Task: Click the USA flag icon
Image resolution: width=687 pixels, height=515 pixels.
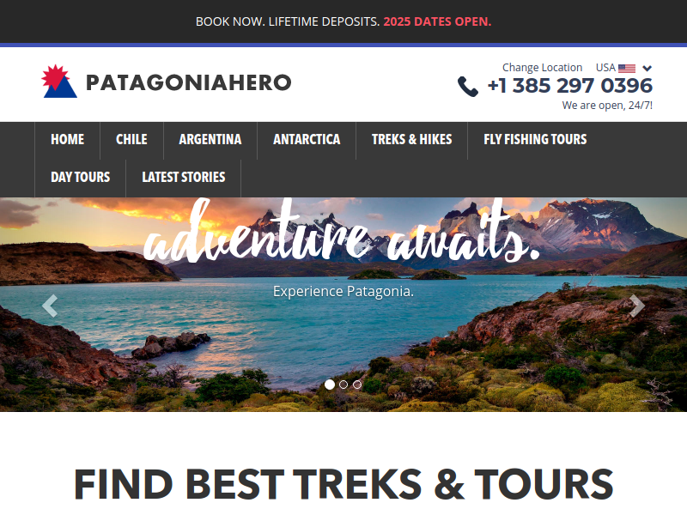Action: pos(627,69)
